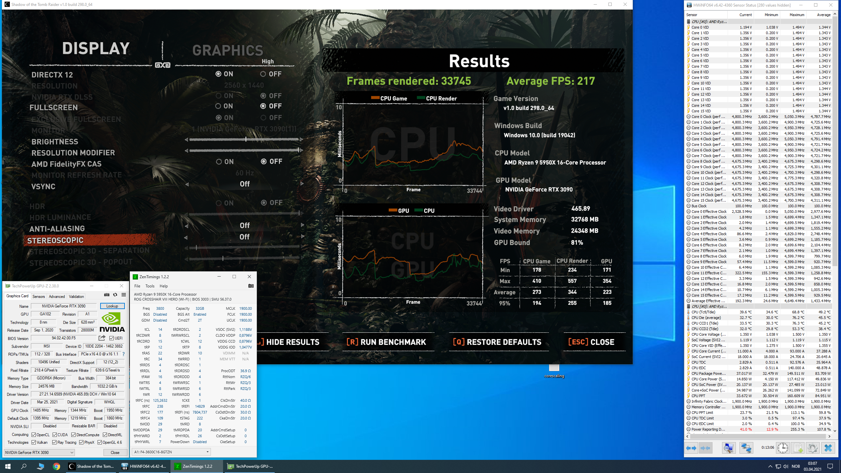Click the volume speaker icon in system tray
Image resolution: width=841 pixels, height=473 pixels.
[785, 466]
